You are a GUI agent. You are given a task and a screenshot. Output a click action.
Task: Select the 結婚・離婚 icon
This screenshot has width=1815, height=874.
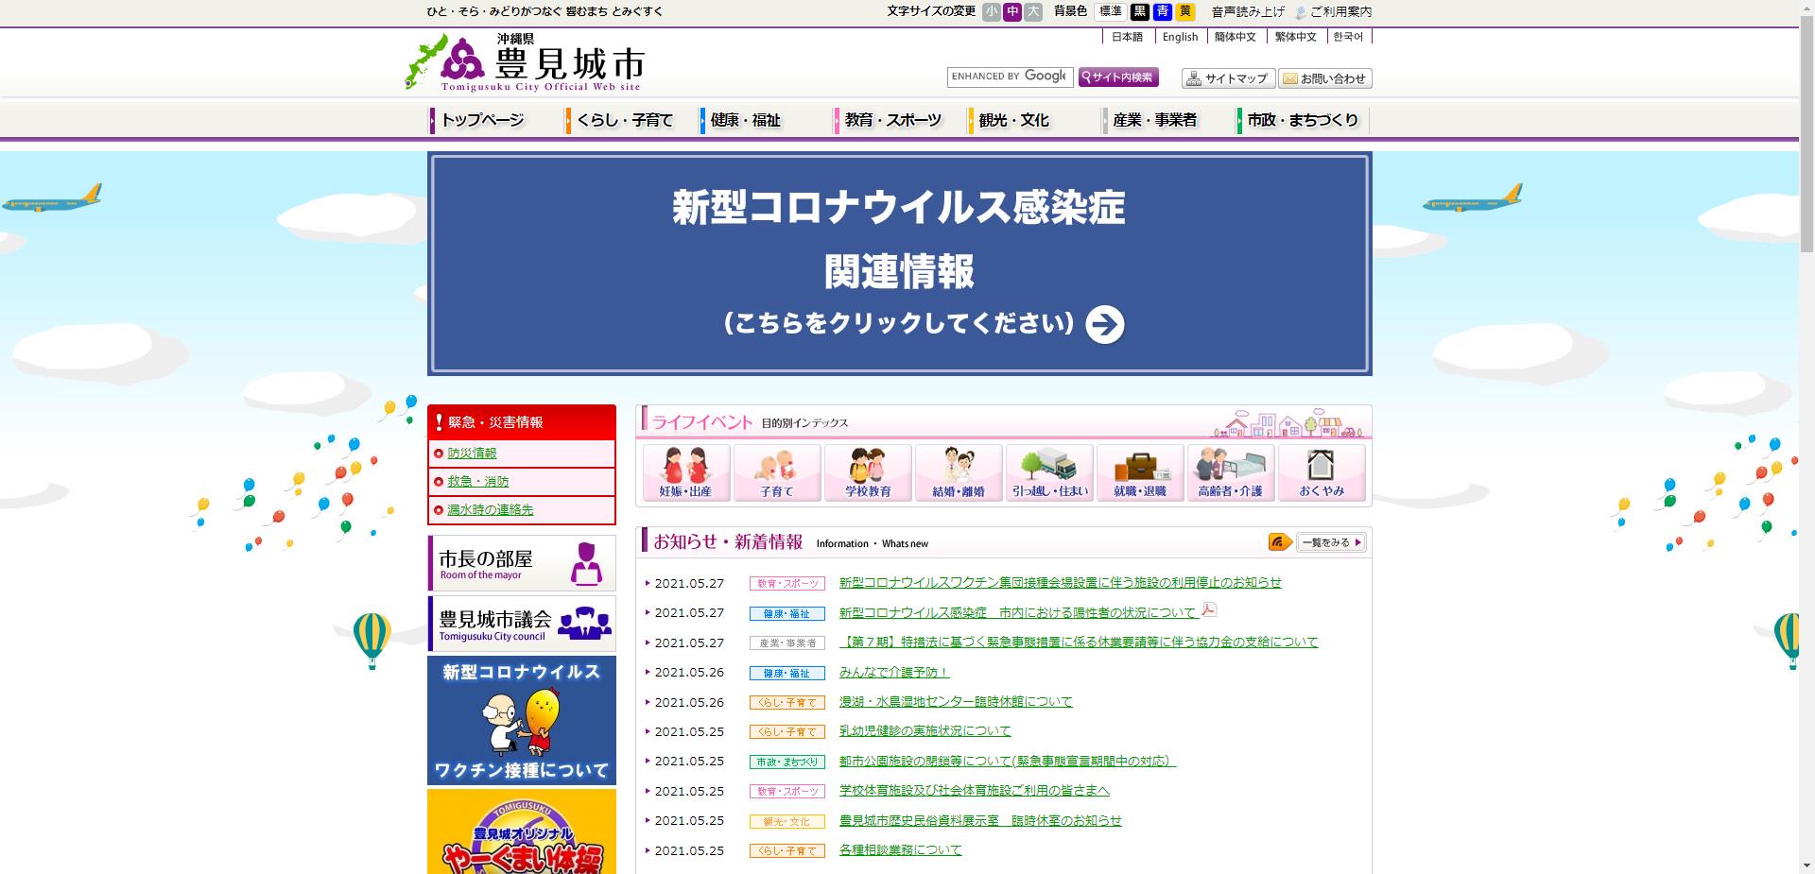959,472
